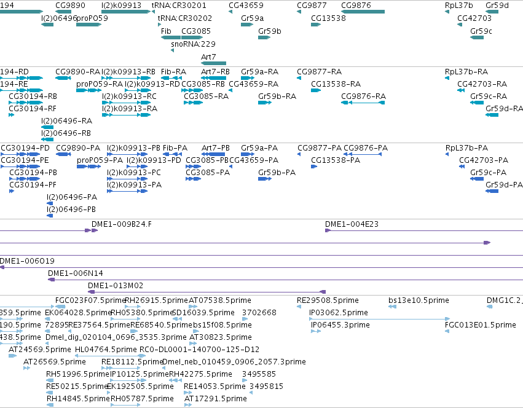Click the Gr59b gene label
The image size is (523, 408).
pos(270,31)
